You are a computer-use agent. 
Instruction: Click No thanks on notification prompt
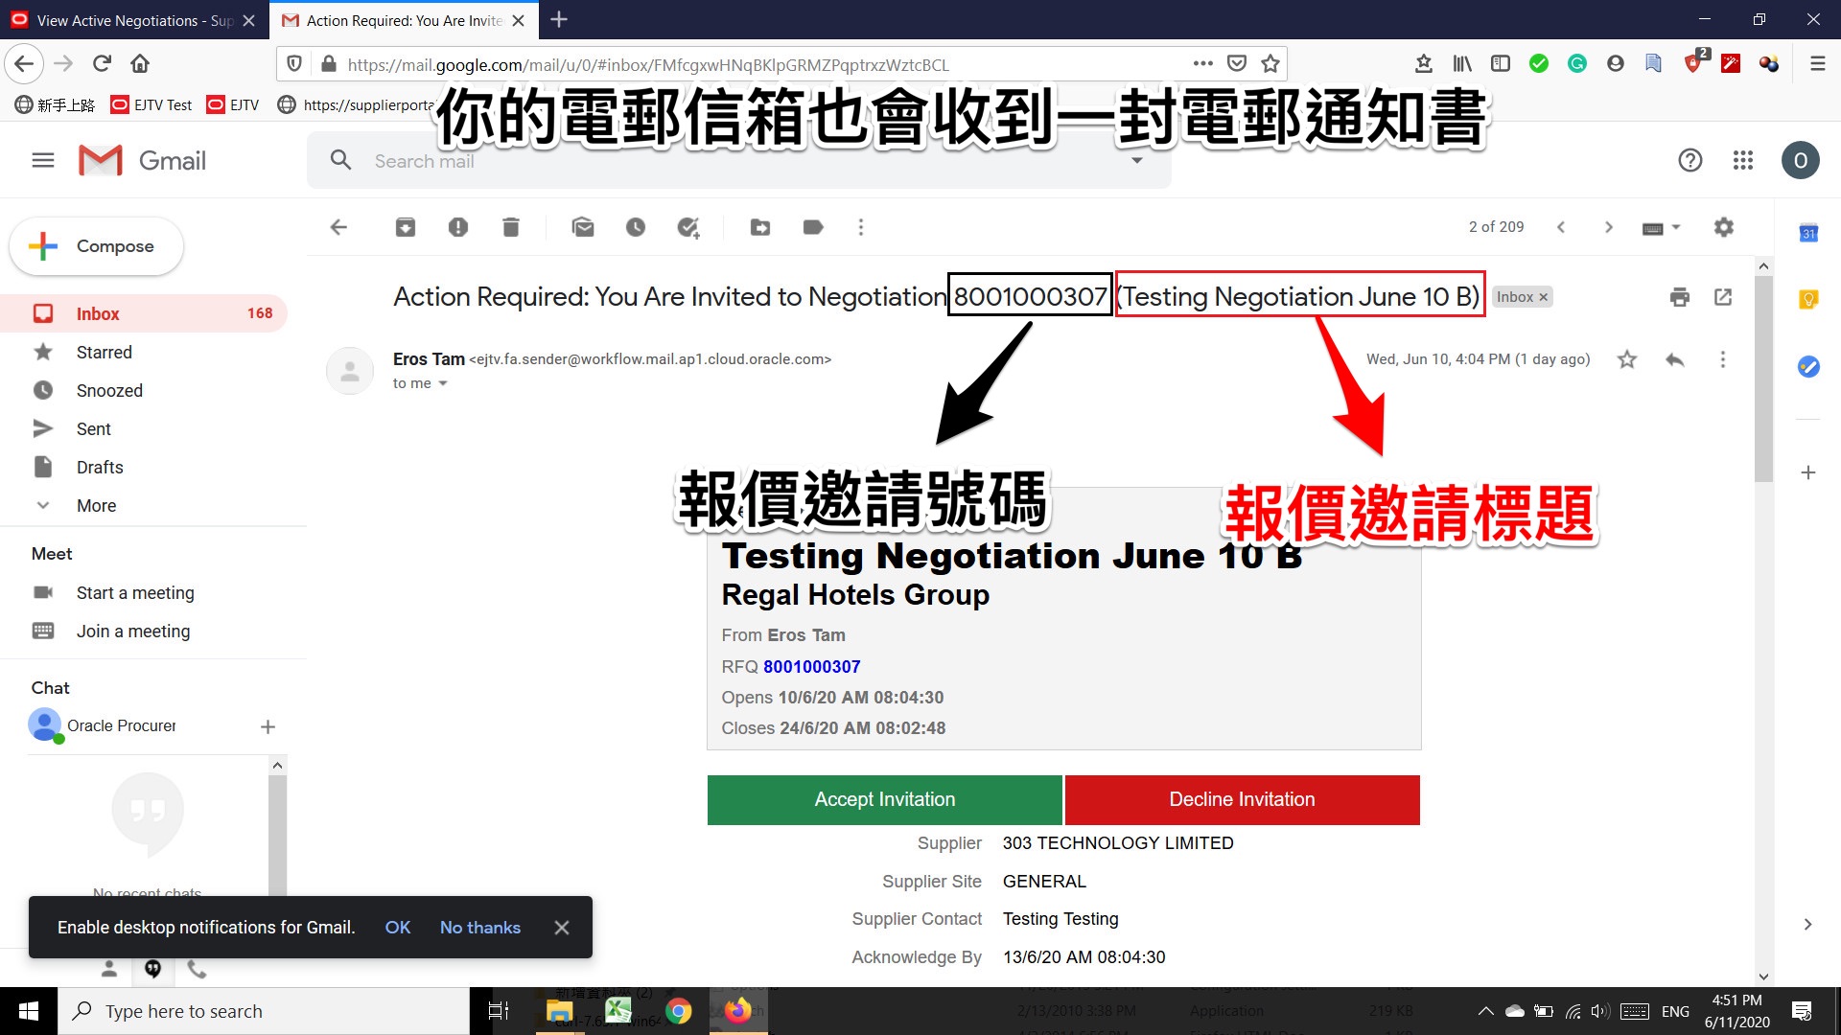point(479,927)
